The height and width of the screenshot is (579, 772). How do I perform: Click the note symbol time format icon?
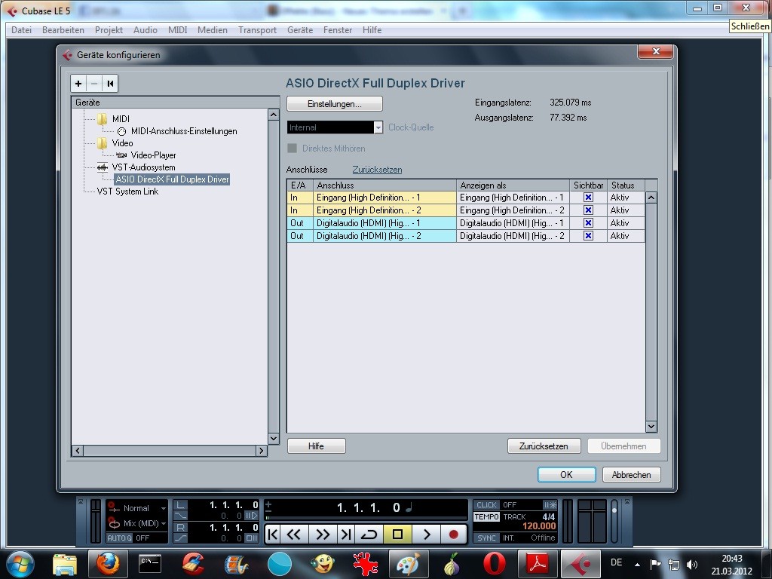click(409, 507)
